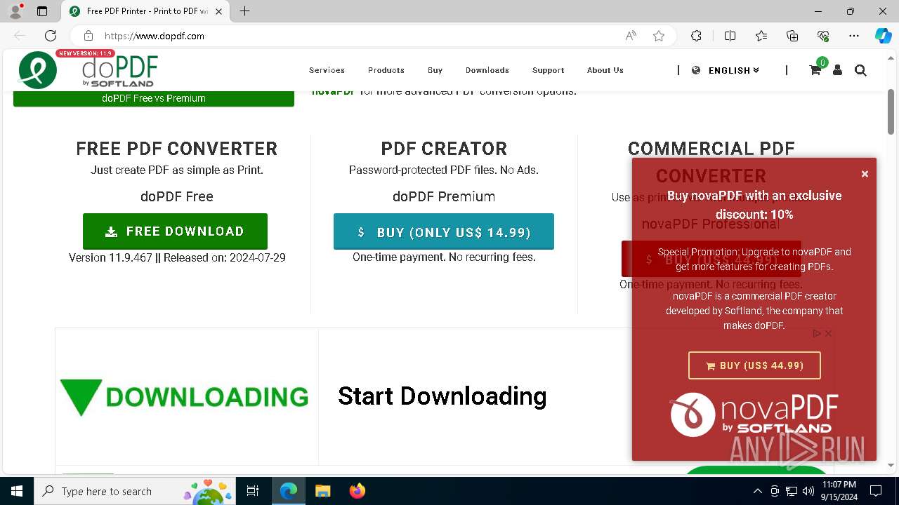Click the doPDF logo in site header
This screenshot has width=899, height=505.
coord(88,70)
